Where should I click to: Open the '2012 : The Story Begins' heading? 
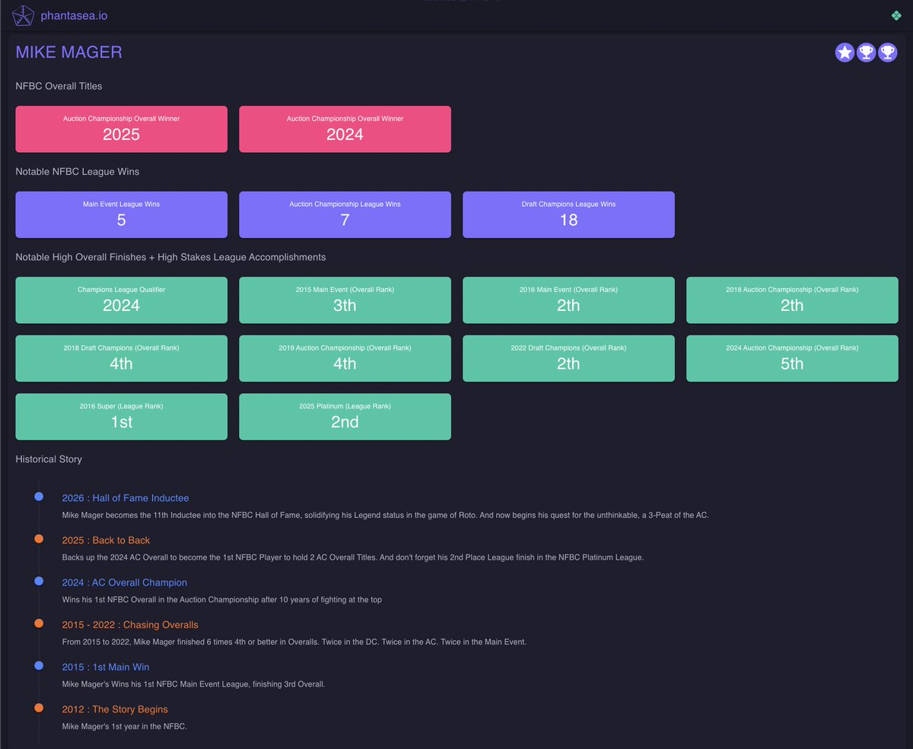tap(115, 709)
